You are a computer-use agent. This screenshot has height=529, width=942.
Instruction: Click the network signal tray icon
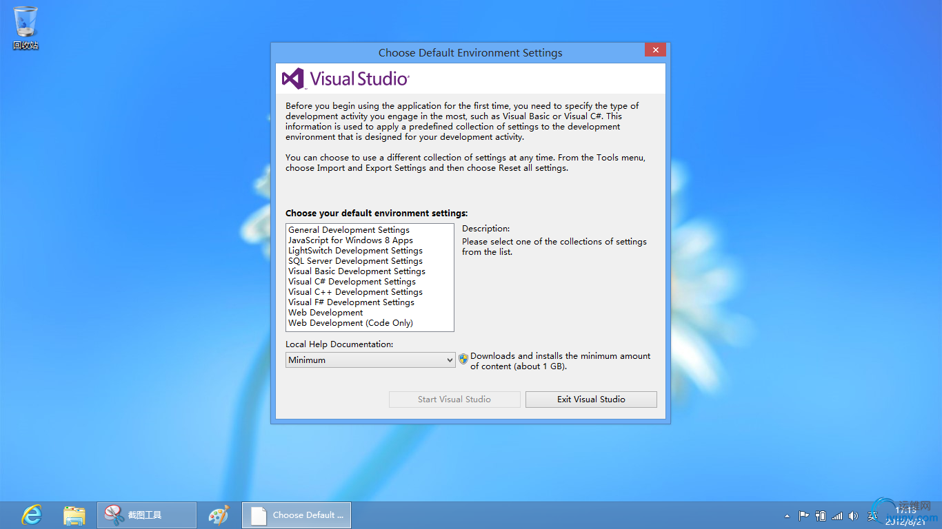pos(837,515)
